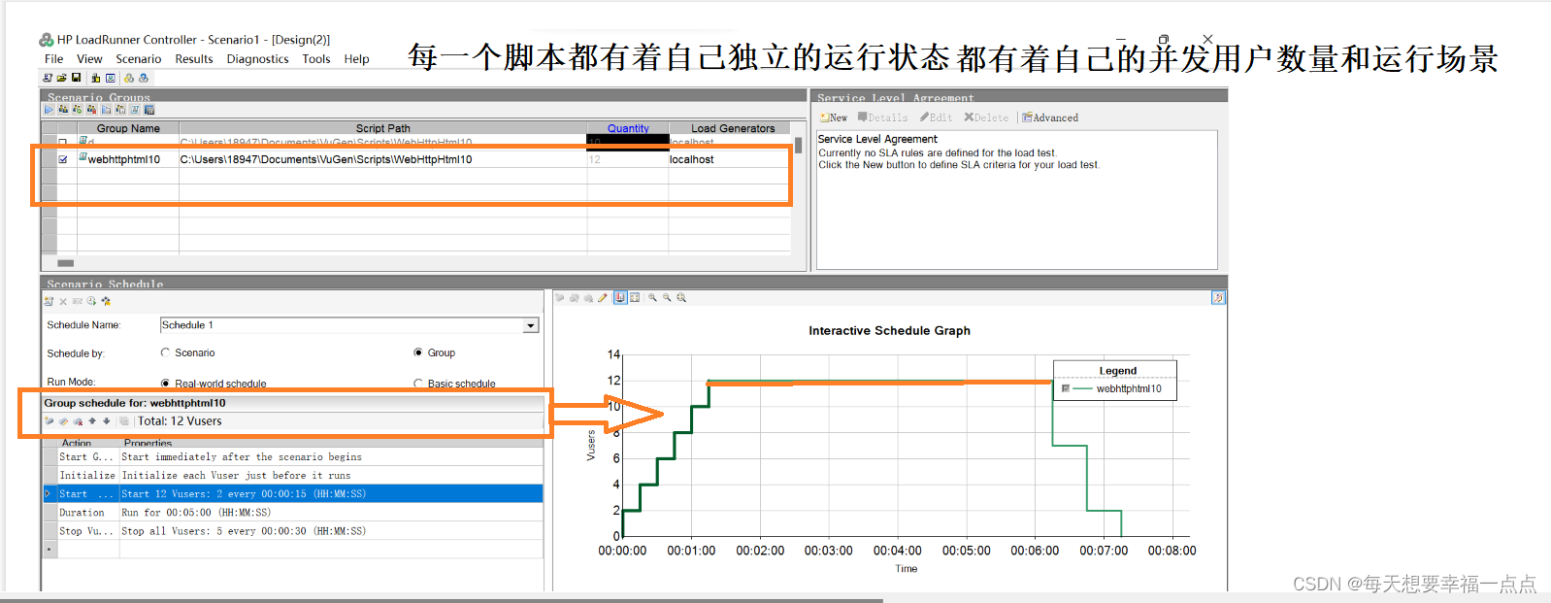Click the Scenario Groups horizontal scrollbar thumb
This screenshot has height=603, width=1551.
(x=65, y=263)
